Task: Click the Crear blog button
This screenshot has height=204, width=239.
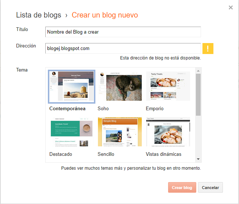Action: 182,188
